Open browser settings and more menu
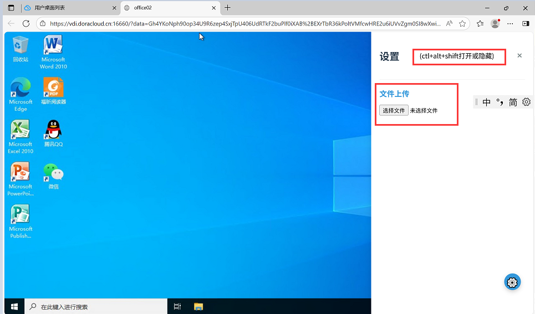The image size is (535, 314). 510,23
